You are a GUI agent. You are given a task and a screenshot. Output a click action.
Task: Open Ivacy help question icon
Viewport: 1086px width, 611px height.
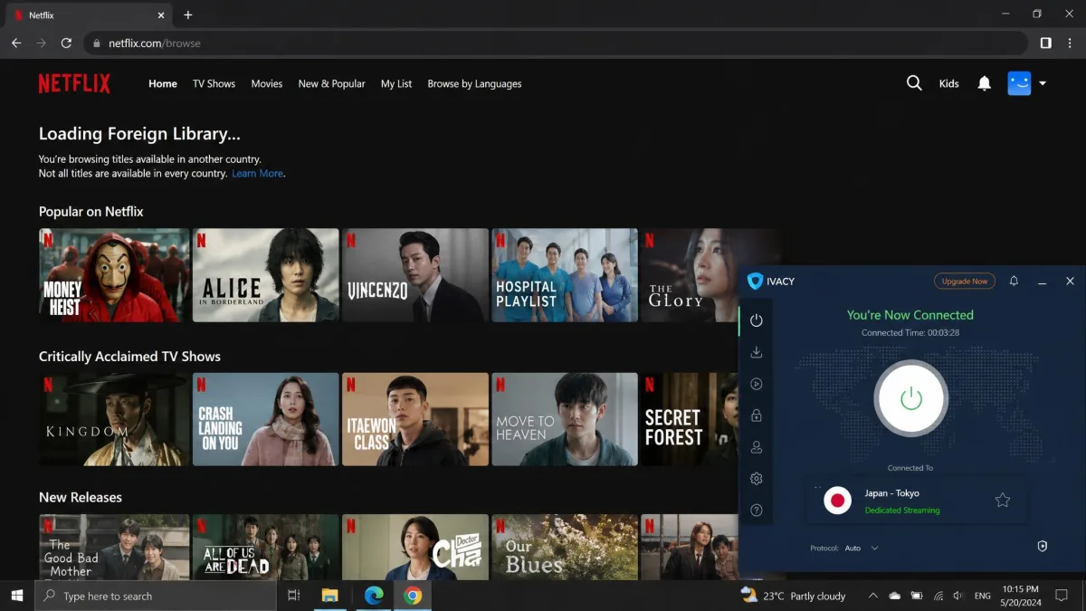pos(757,511)
